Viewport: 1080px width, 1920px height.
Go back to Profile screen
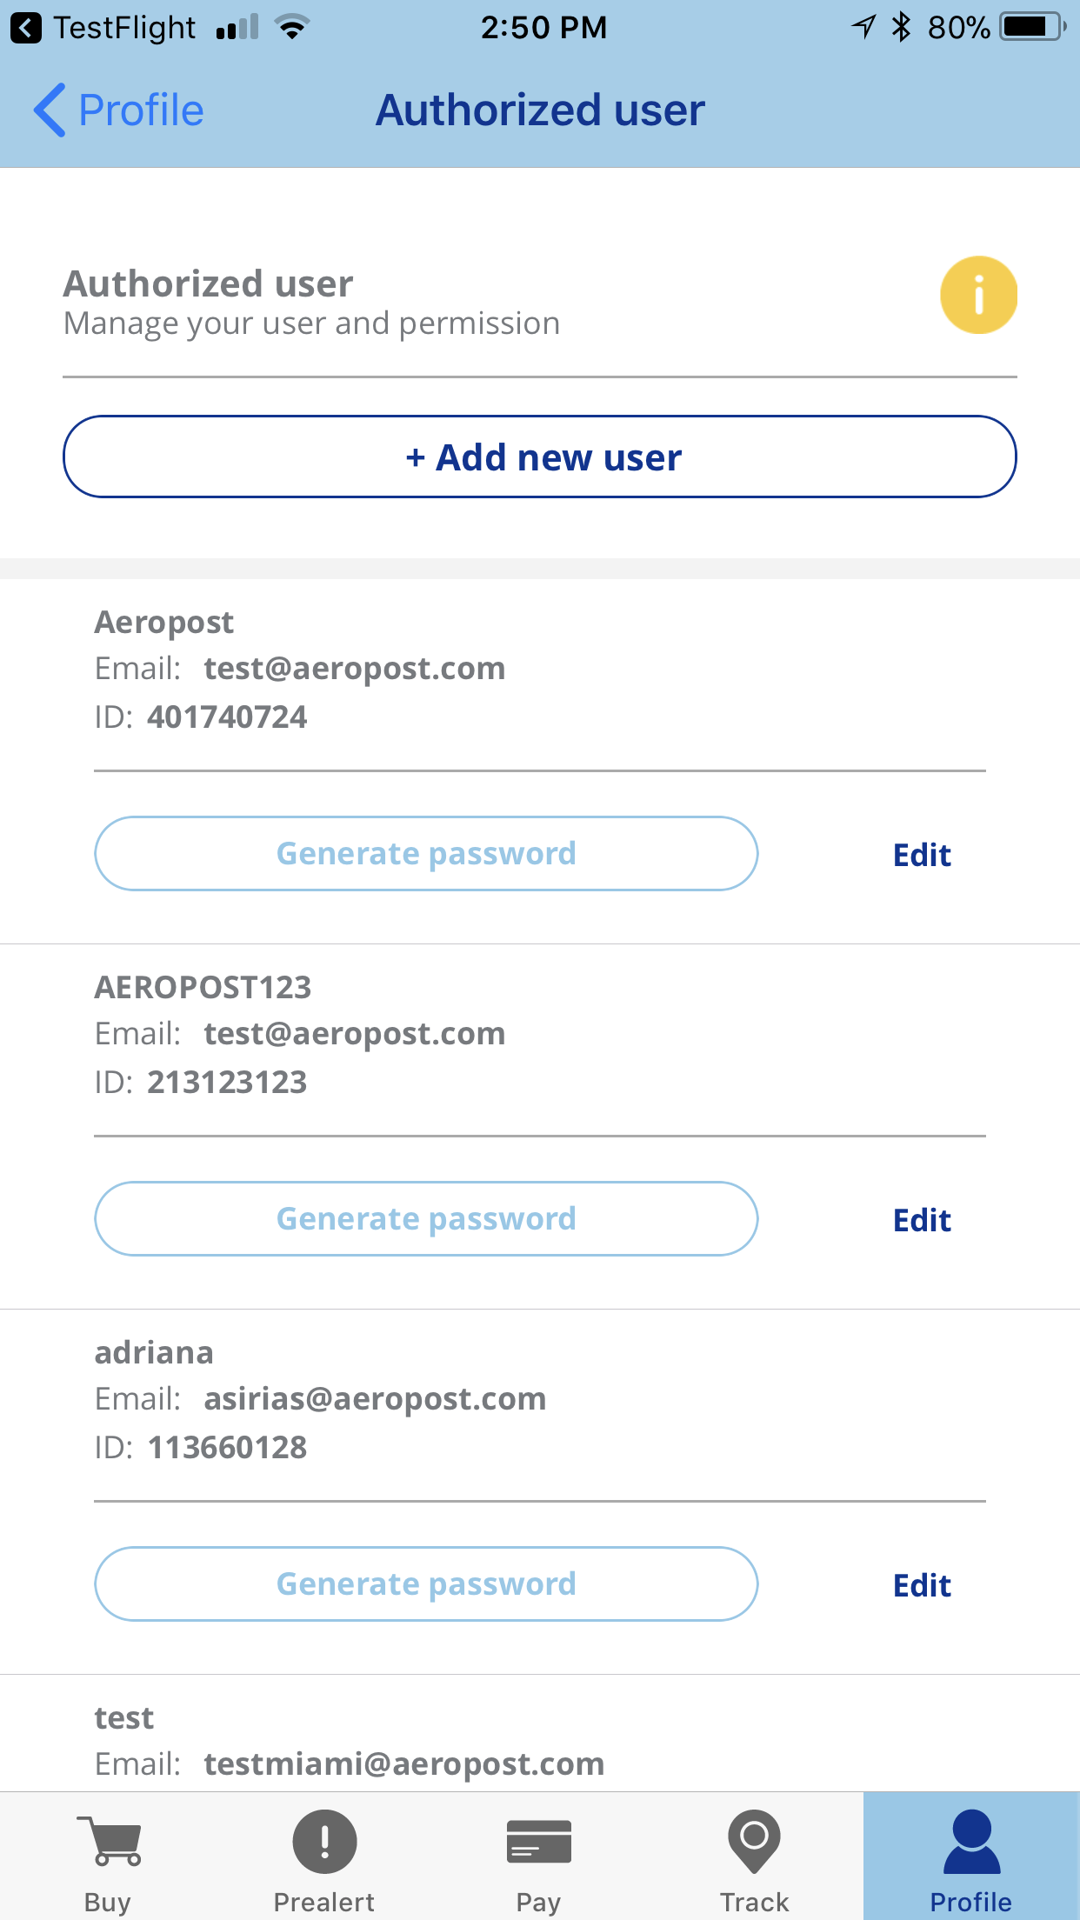(x=118, y=110)
